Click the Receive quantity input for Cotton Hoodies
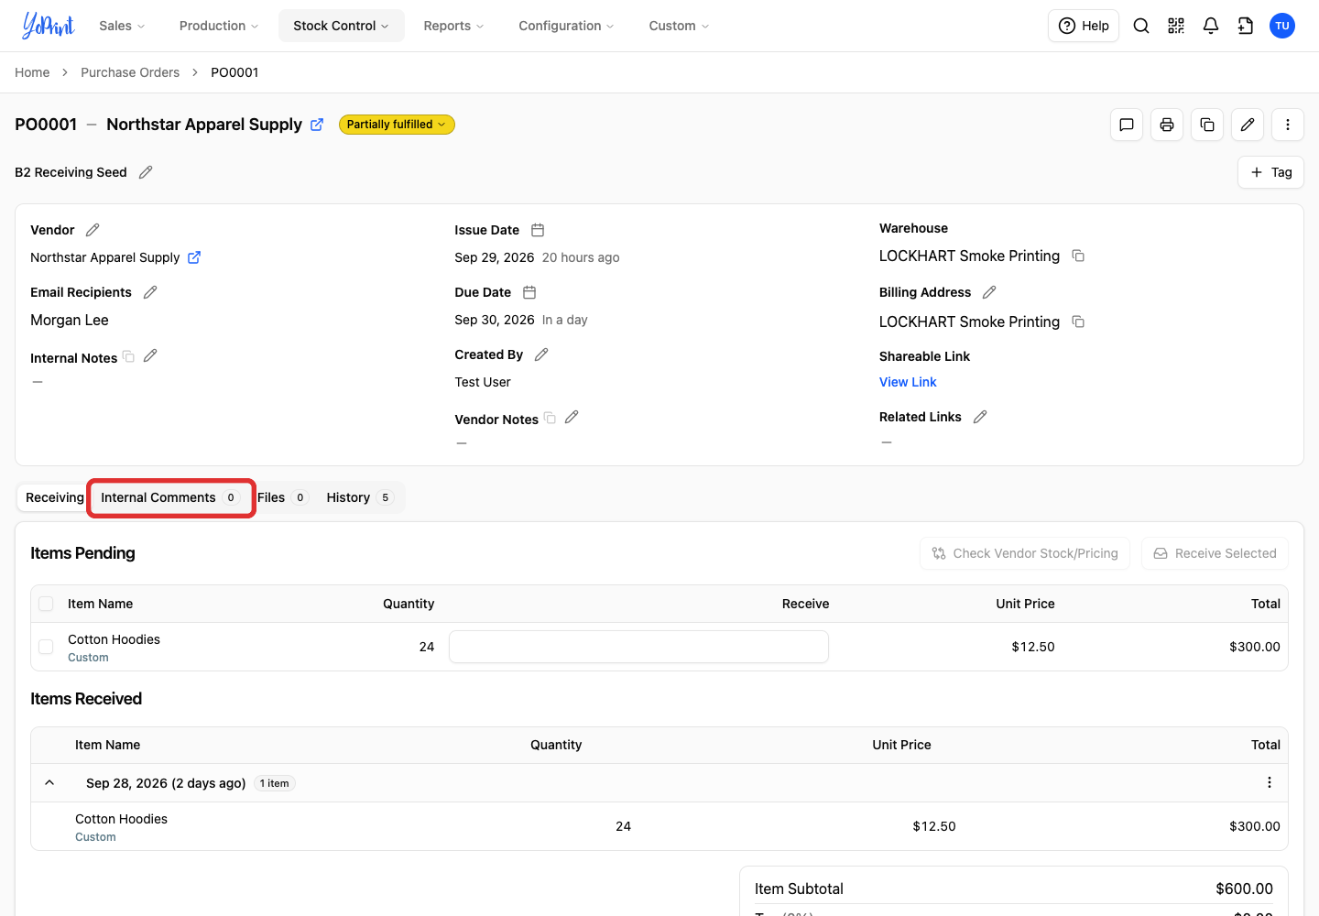 pyautogui.click(x=638, y=647)
